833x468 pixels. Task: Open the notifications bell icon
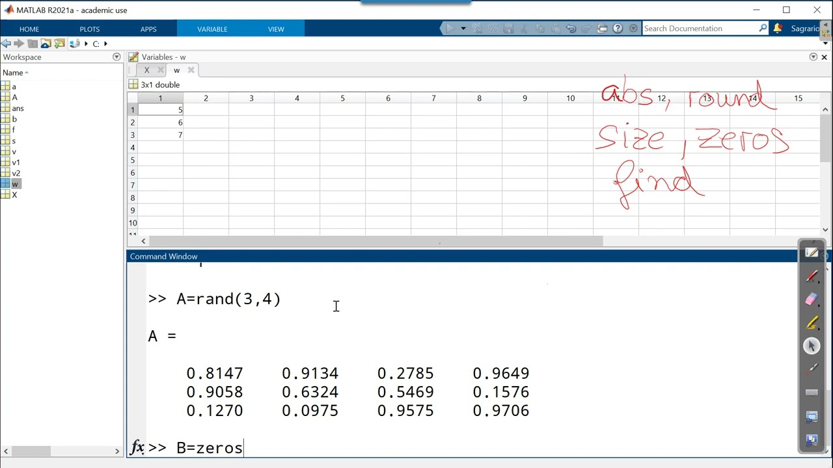click(x=778, y=29)
